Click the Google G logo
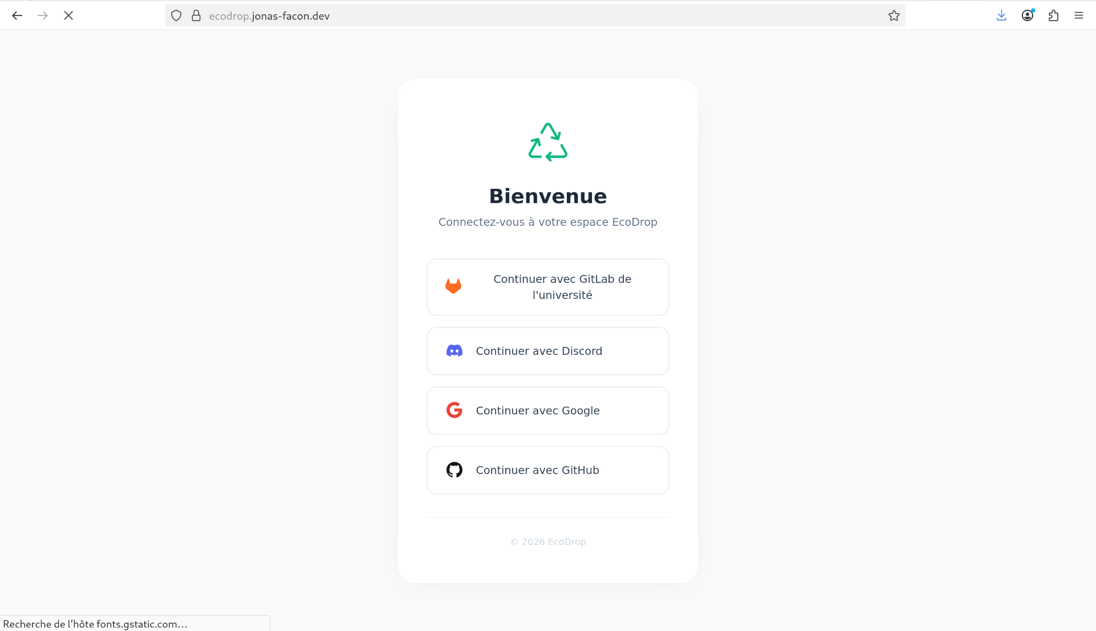The image size is (1096, 631). [454, 410]
